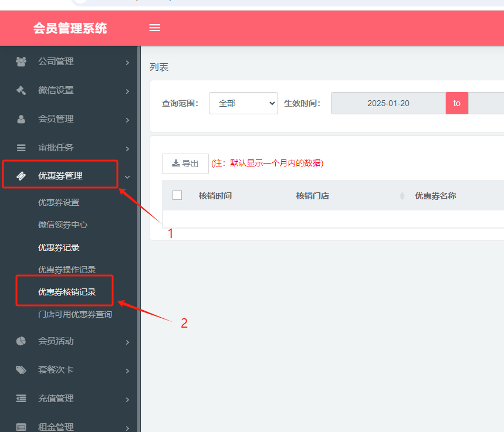This screenshot has height=432, width=504.
Task: Click the 套餐次卡 tags icon
Action: tap(21, 370)
